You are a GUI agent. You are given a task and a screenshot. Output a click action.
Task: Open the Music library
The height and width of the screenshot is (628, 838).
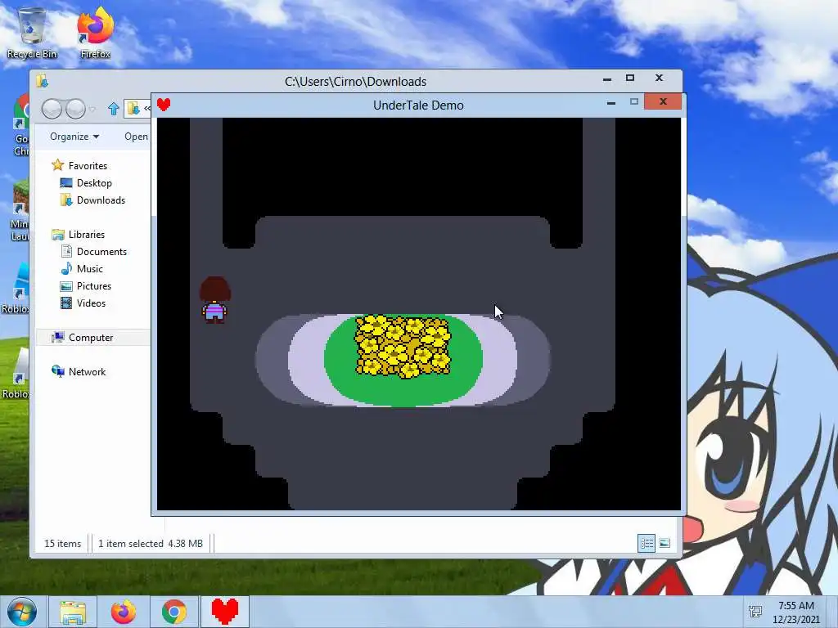point(89,268)
